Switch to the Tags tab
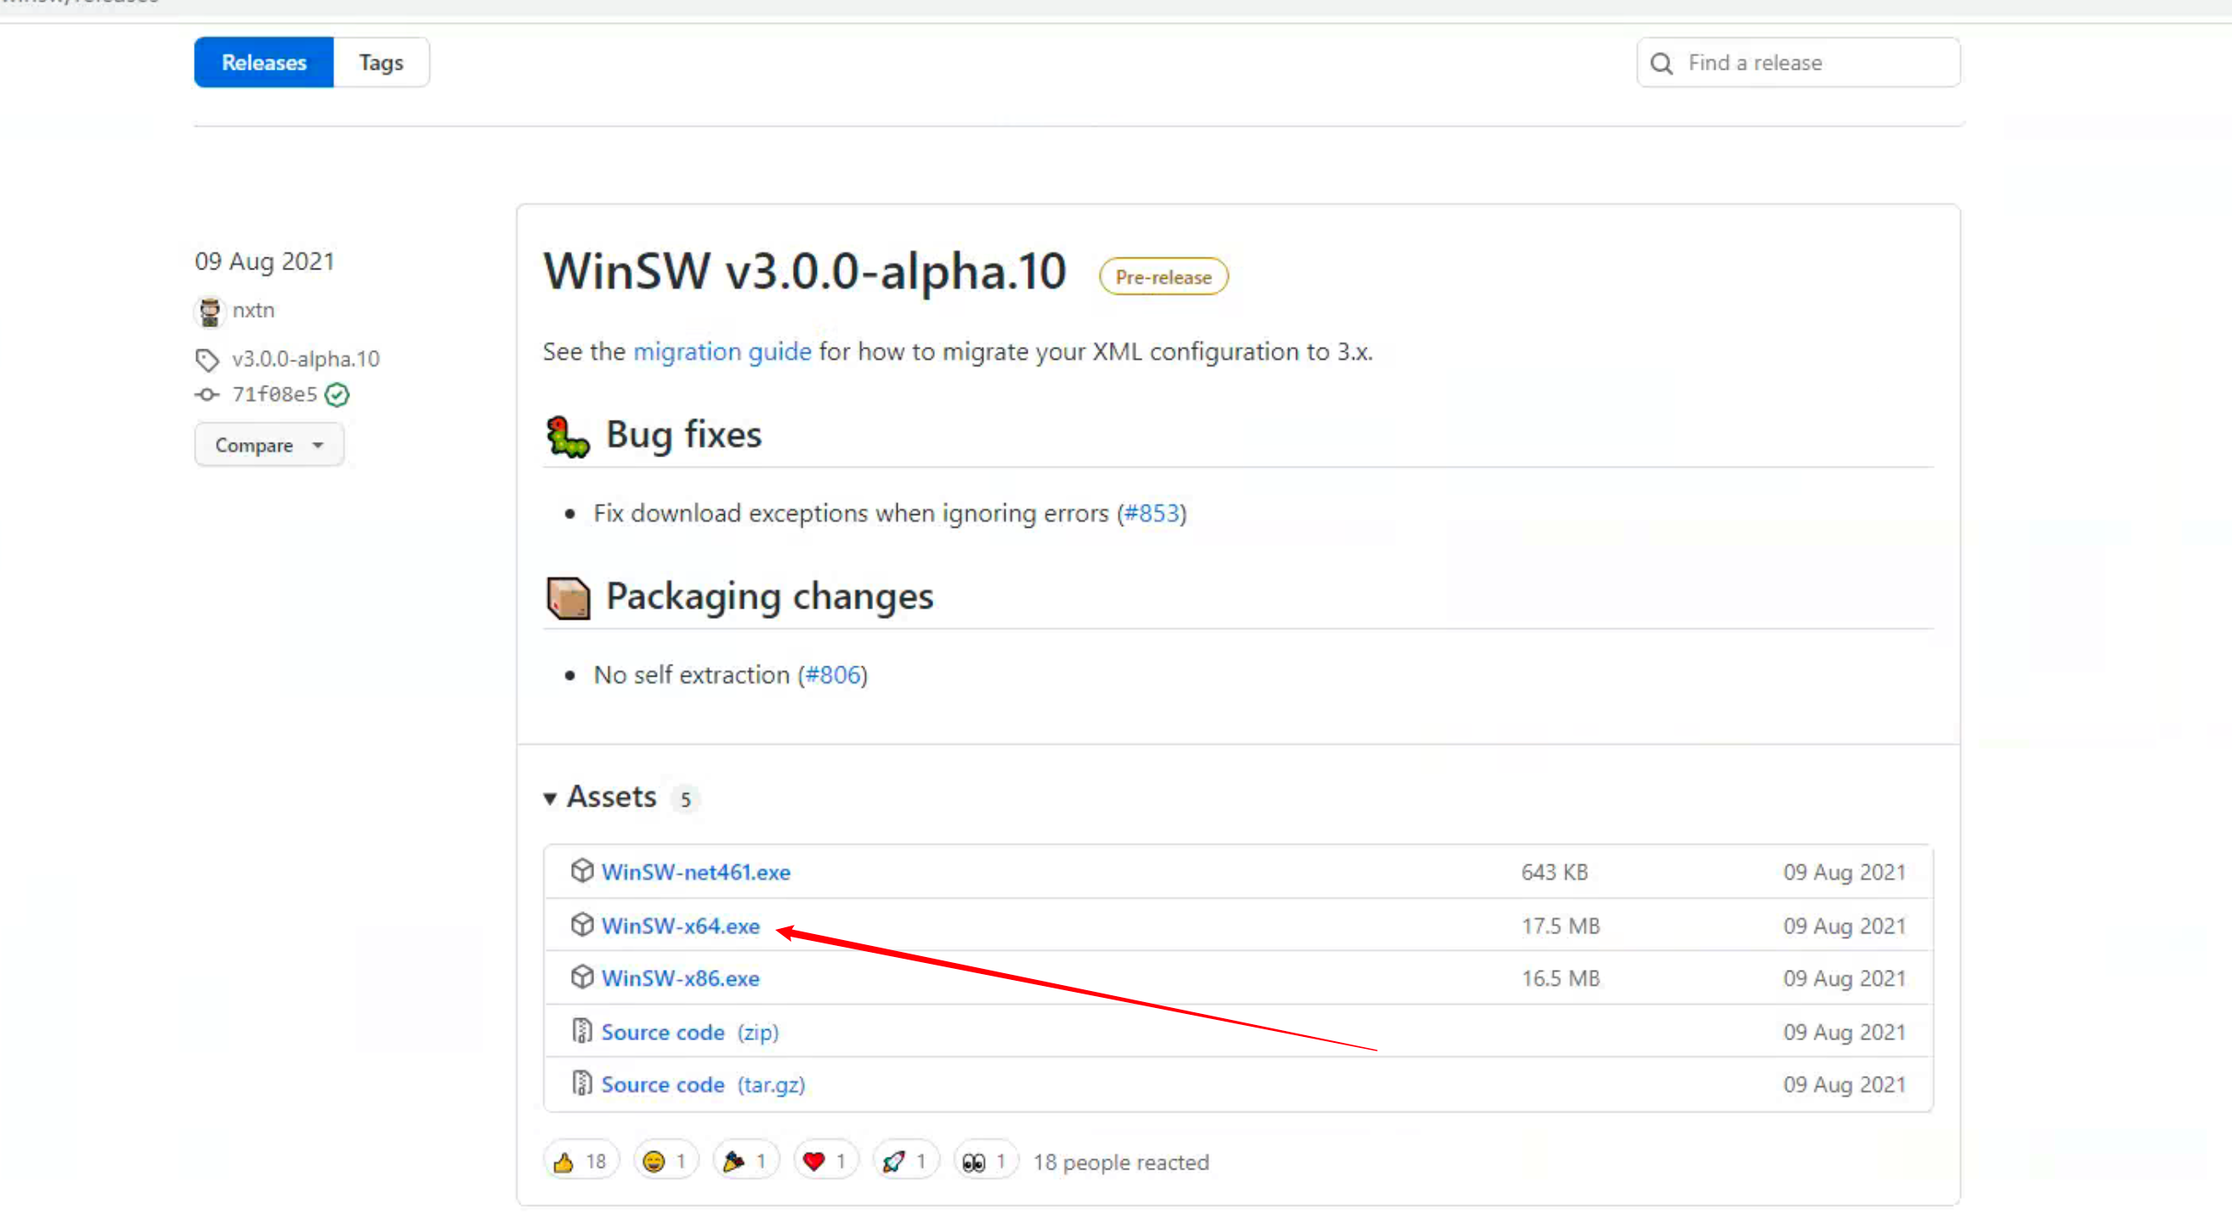 382,62
